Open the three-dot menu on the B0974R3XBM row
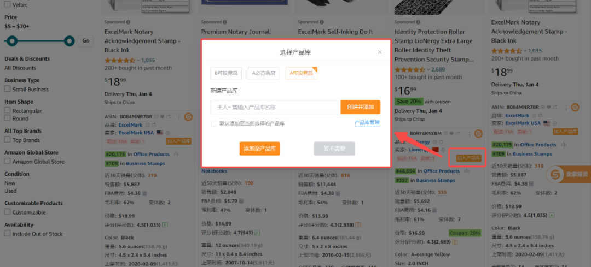Screen dimensions: 591x267 (x=470, y=134)
